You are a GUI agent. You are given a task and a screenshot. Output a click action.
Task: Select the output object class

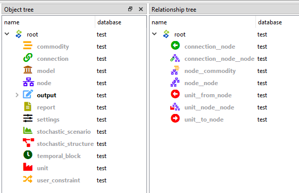[47, 95]
